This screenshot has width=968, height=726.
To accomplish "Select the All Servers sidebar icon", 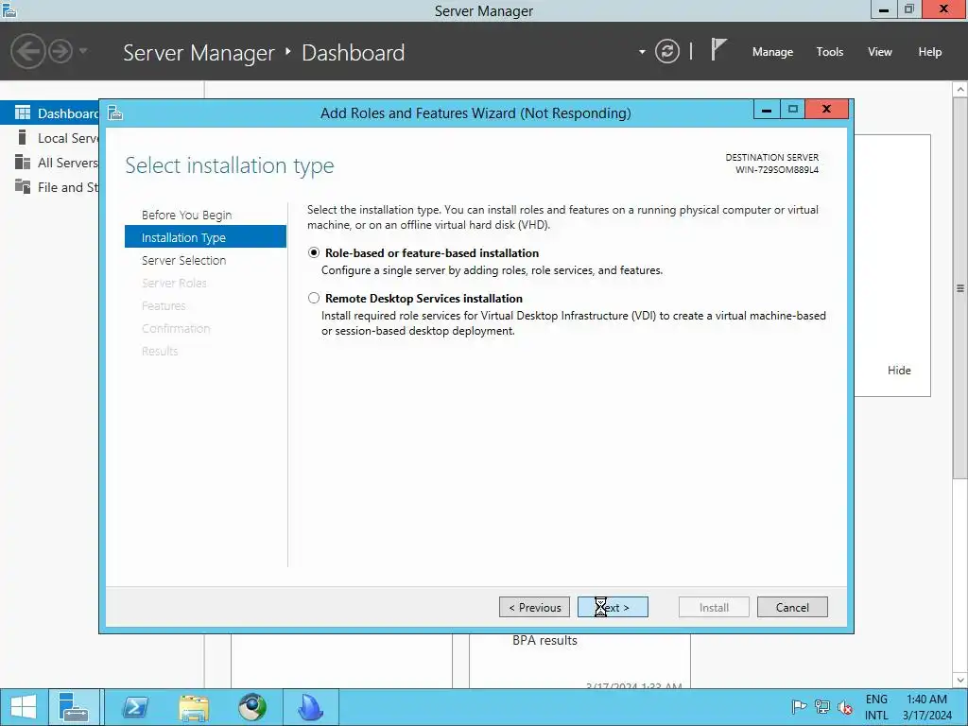I will click(23, 163).
